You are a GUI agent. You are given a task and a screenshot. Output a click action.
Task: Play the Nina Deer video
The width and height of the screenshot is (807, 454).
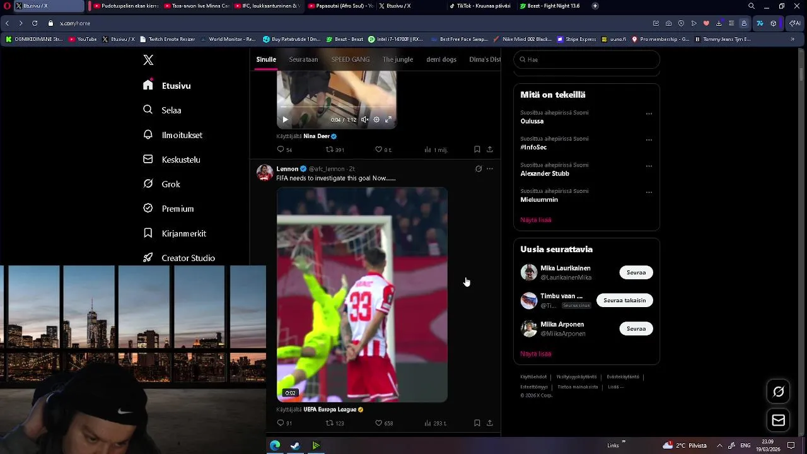(285, 119)
